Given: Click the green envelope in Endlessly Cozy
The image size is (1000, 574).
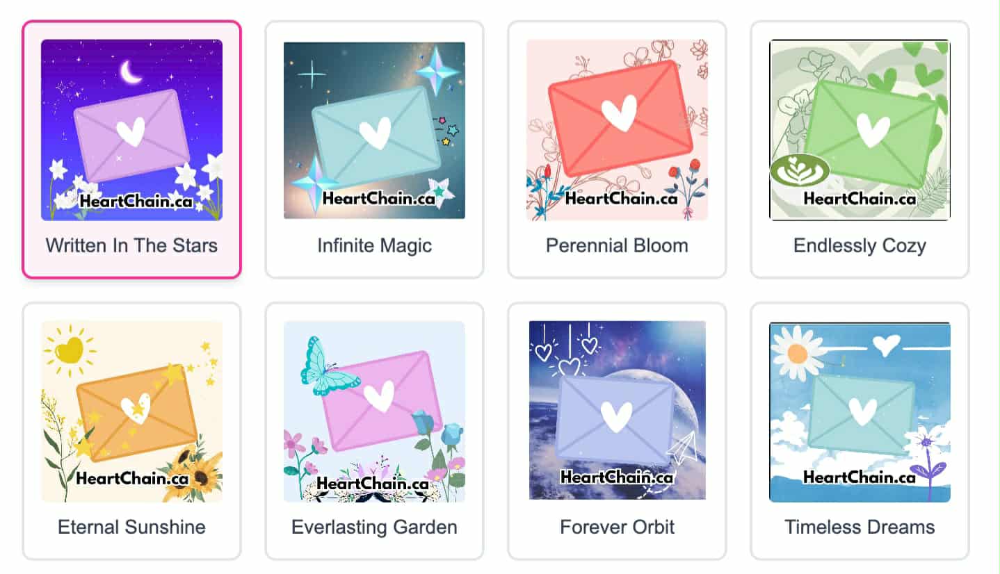Looking at the screenshot, I should tap(870, 133).
